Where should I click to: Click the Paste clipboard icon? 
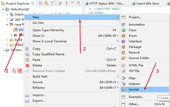click(27, 60)
